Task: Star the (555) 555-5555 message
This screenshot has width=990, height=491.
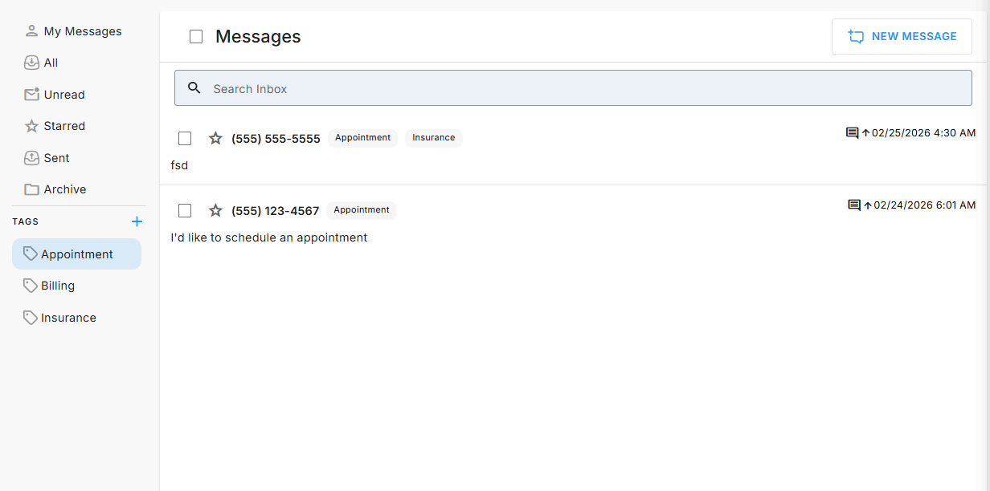Action: pos(215,138)
